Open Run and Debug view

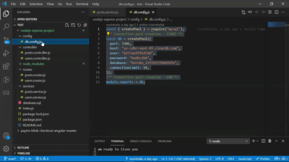tap(6, 53)
